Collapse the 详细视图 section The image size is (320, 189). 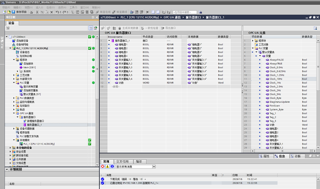tap(7, 169)
